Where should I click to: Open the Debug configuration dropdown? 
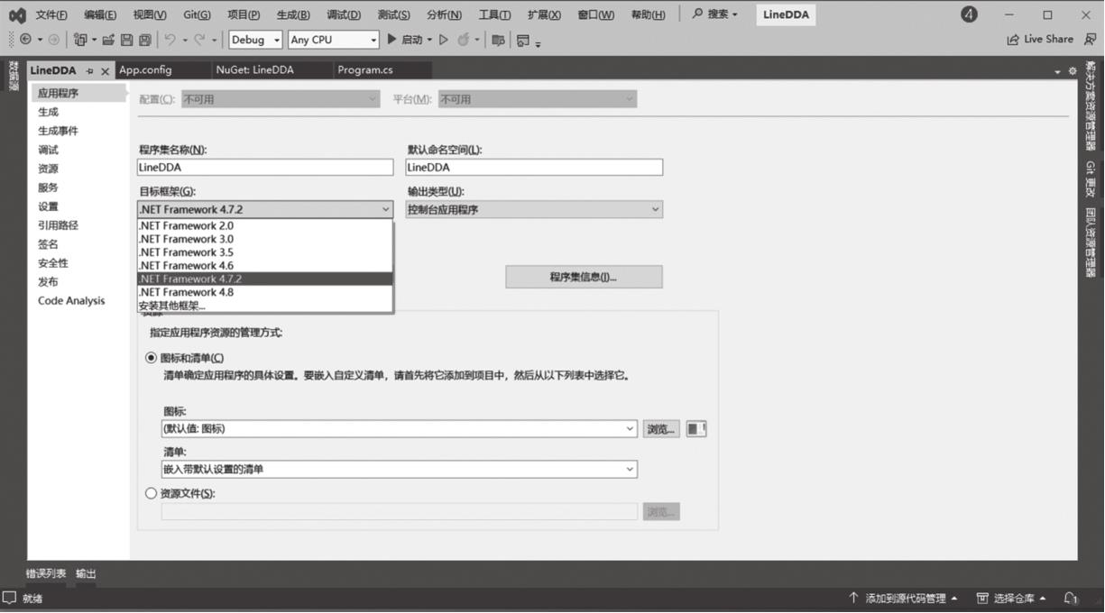255,40
